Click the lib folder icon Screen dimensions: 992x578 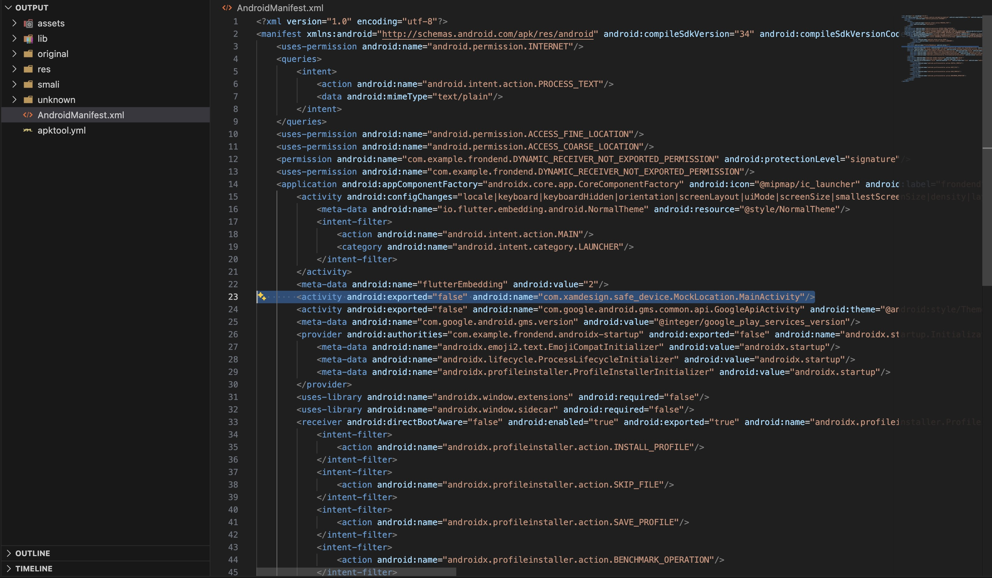coord(28,39)
